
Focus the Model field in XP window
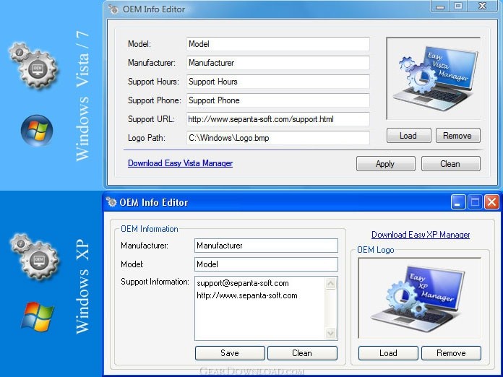(x=266, y=264)
